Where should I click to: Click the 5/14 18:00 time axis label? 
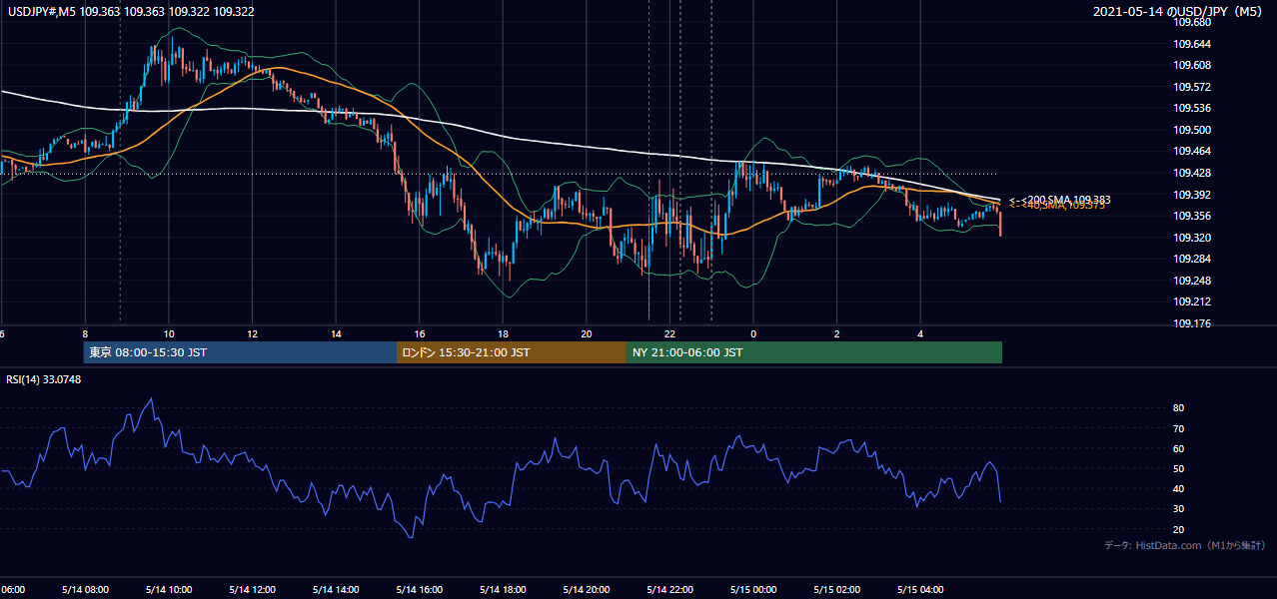[x=503, y=589]
